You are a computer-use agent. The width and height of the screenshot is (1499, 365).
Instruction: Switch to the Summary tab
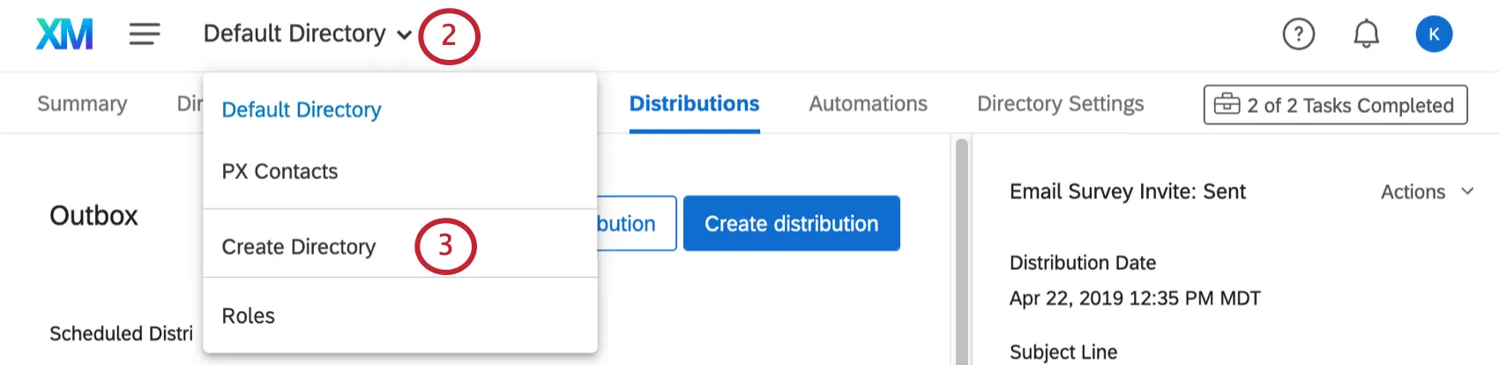[82, 104]
